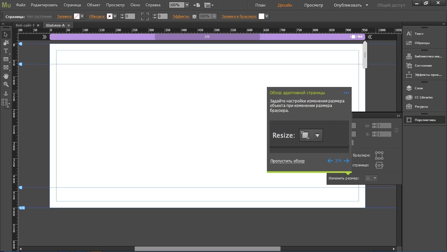Open the Опубликовать dropdown arrow

(367, 5)
